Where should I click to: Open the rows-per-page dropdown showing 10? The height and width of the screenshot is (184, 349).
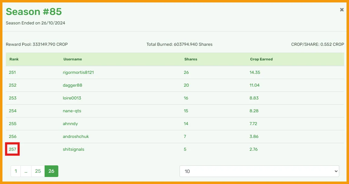pos(259,171)
